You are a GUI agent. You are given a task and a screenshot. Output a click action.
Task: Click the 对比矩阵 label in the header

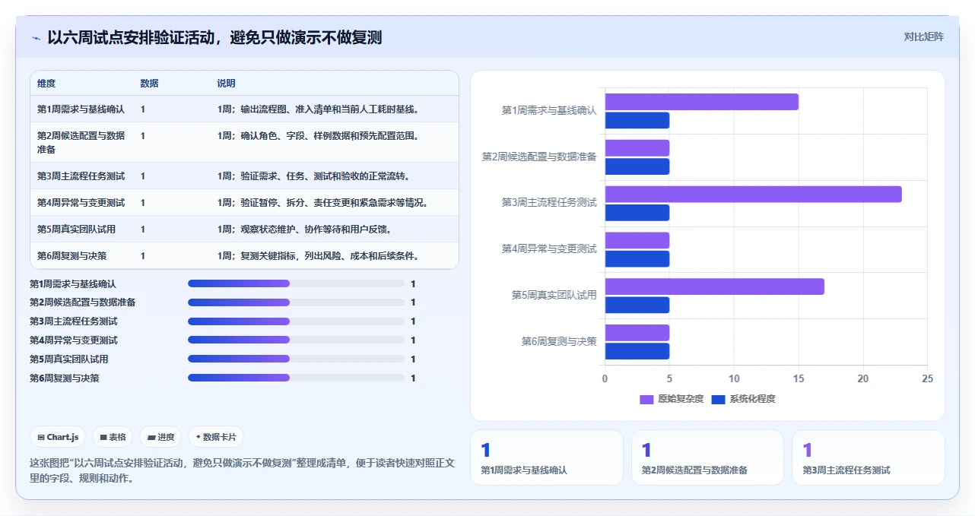pyautogui.click(x=923, y=36)
